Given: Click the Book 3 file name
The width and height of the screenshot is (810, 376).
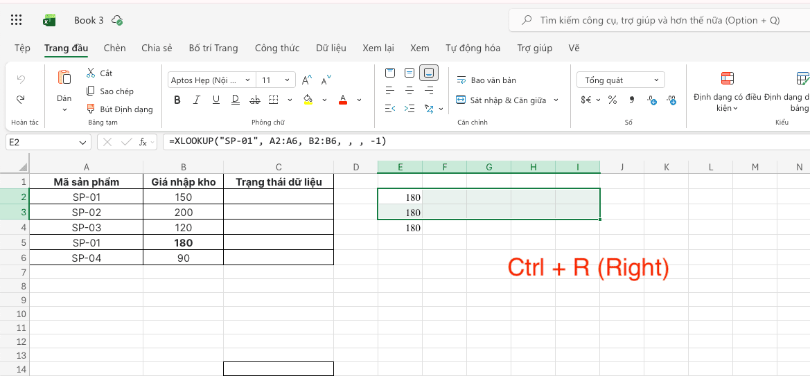Looking at the screenshot, I should click(88, 20).
